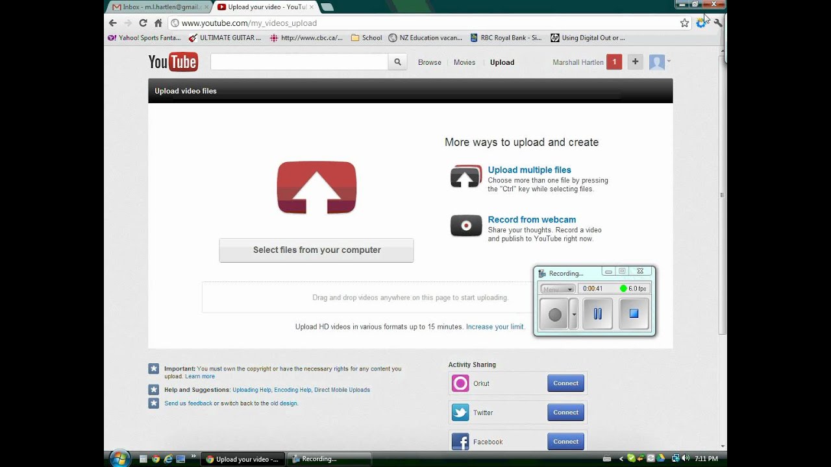
Task: Expand hidden system tray icons arrow
Action: (x=621, y=459)
